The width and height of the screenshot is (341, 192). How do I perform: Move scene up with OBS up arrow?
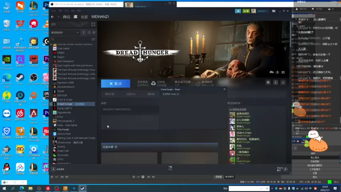pos(62,177)
